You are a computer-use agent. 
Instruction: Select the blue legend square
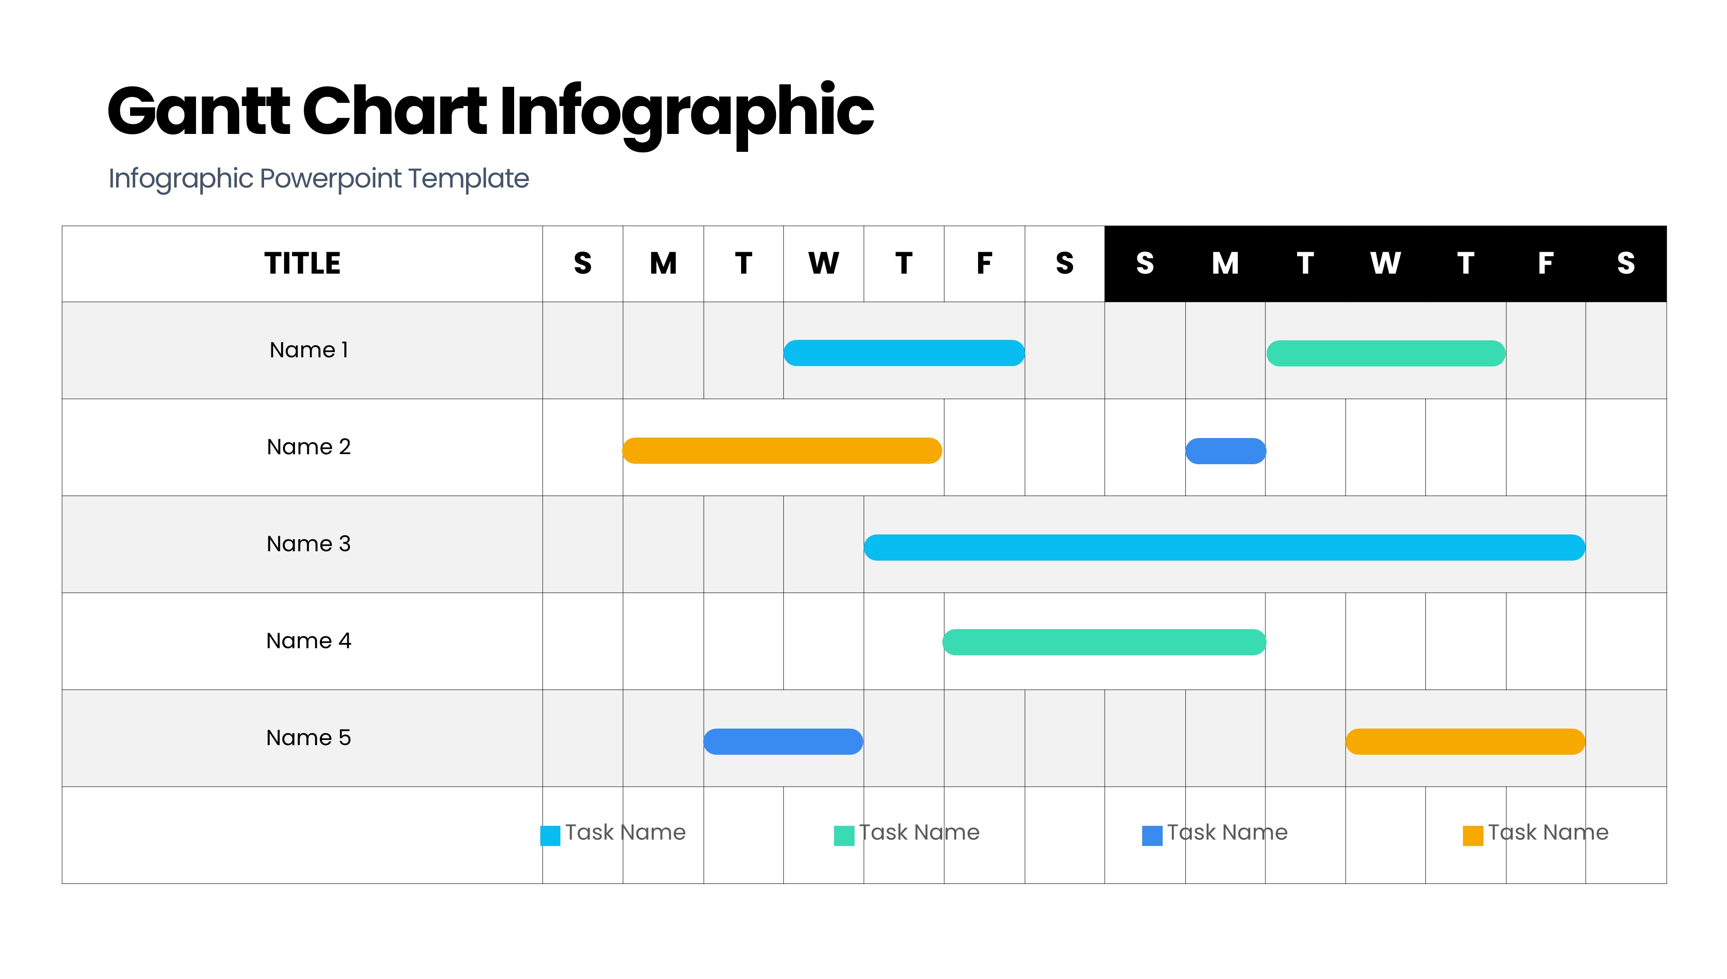coord(1152,835)
